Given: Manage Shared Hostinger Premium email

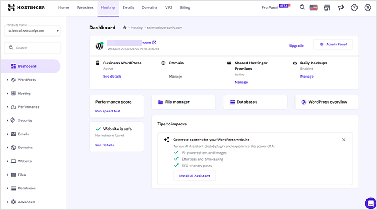Looking at the screenshot, I should click(x=241, y=82).
